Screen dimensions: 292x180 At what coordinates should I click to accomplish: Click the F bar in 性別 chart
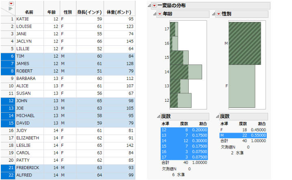[242, 86]
